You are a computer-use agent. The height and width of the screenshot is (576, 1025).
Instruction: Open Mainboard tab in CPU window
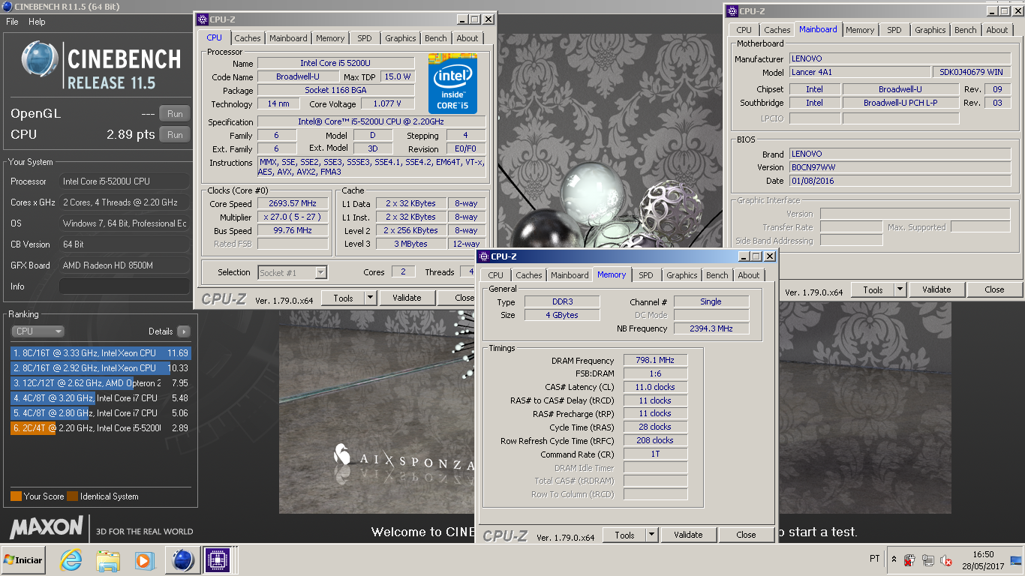[x=288, y=38]
